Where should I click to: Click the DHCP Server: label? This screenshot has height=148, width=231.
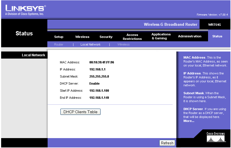click(69, 83)
